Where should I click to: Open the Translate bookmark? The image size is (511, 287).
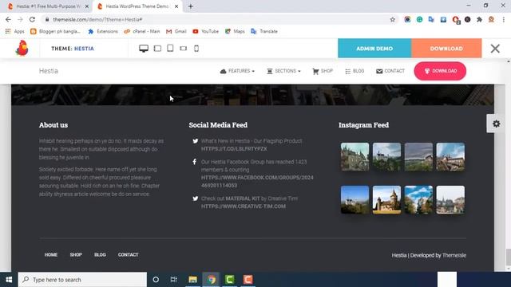(264, 31)
